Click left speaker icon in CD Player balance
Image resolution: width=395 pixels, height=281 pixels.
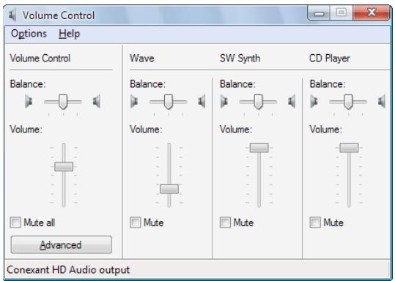[x=314, y=102]
